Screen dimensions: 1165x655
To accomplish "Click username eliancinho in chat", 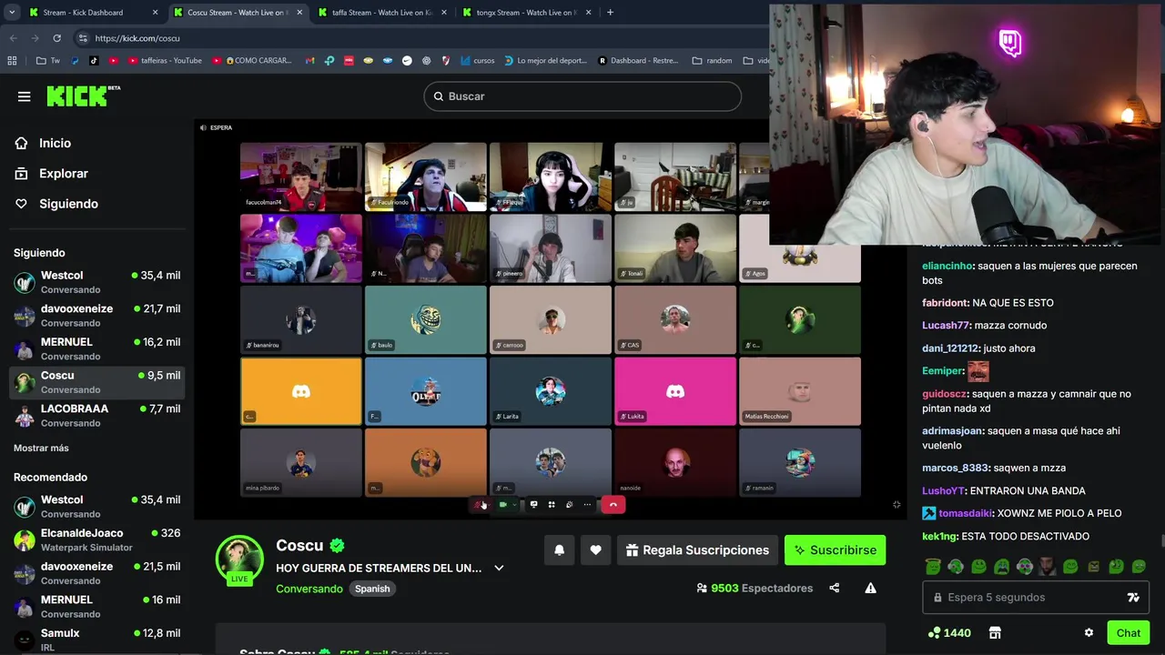I will [947, 267].
